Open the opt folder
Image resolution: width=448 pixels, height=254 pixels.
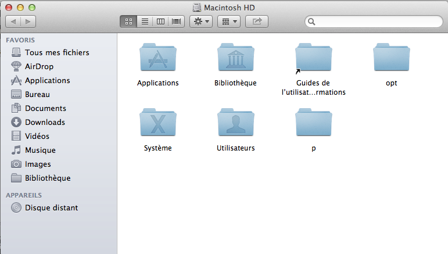pos(391,58)
